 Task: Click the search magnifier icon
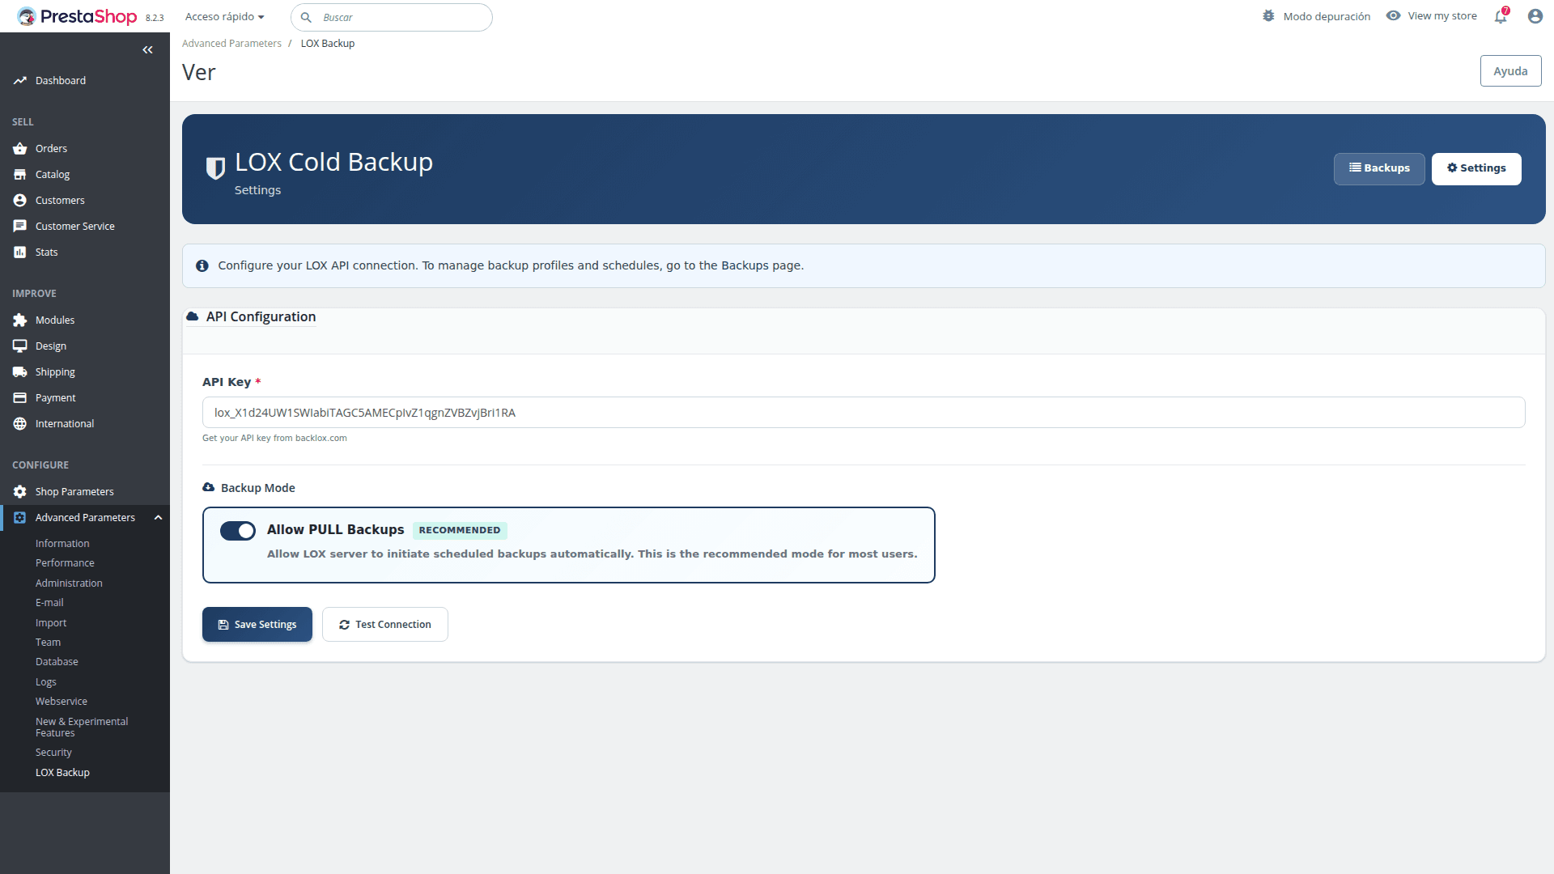pos(308,17)
